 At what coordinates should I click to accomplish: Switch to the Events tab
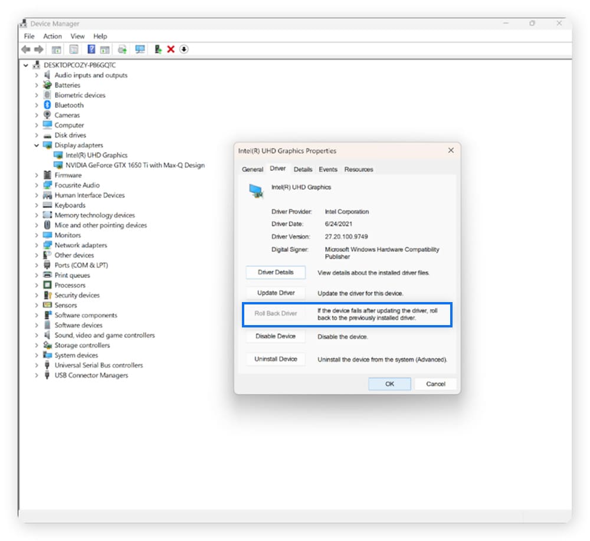(327, 169)
